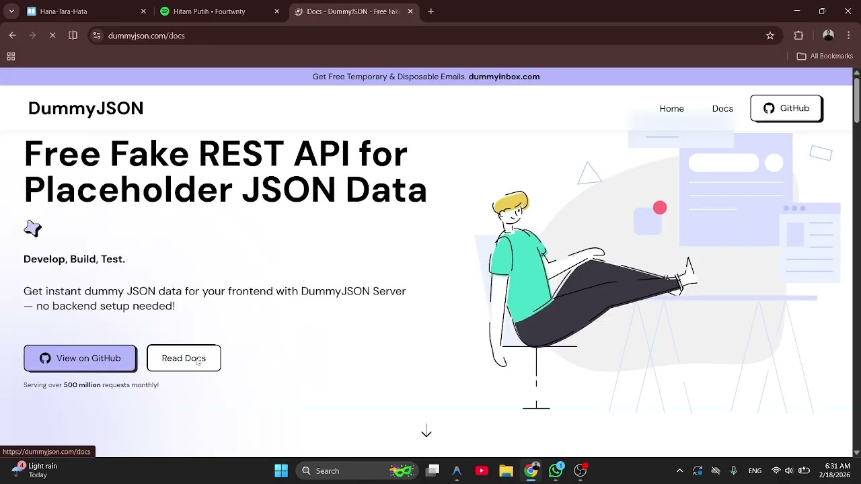
Task: Click the Read Docs button
Action: [184, 358]
